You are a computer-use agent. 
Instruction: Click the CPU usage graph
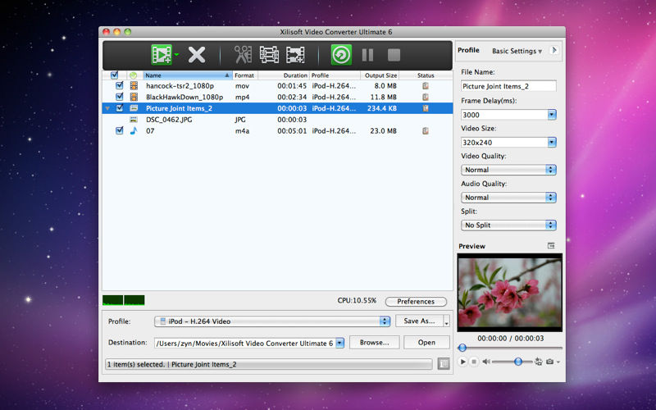(x=124, y=300)
